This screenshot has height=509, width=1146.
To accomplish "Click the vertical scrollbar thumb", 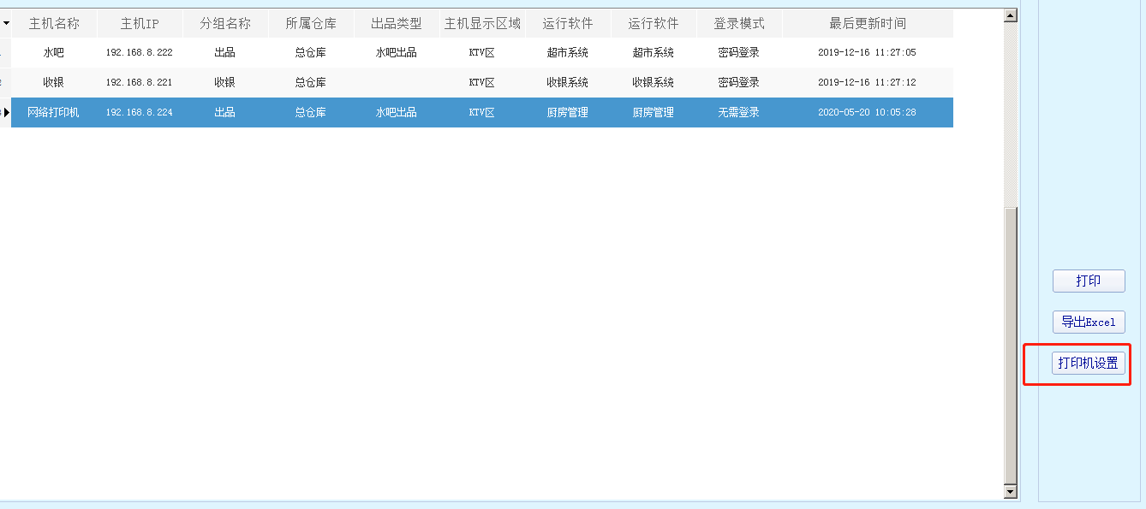I will click(x=1011, y=344).
